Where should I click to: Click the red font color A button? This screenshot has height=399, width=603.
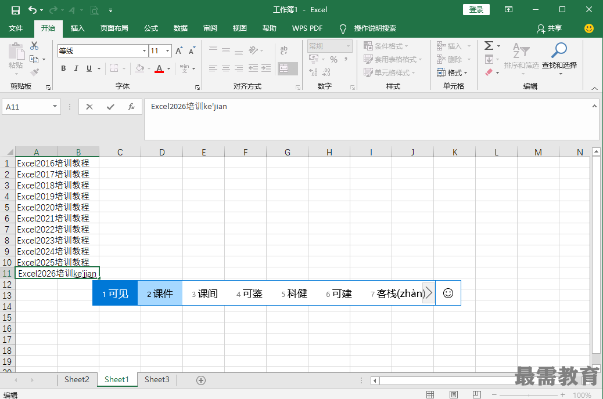[x=159, y=69]
